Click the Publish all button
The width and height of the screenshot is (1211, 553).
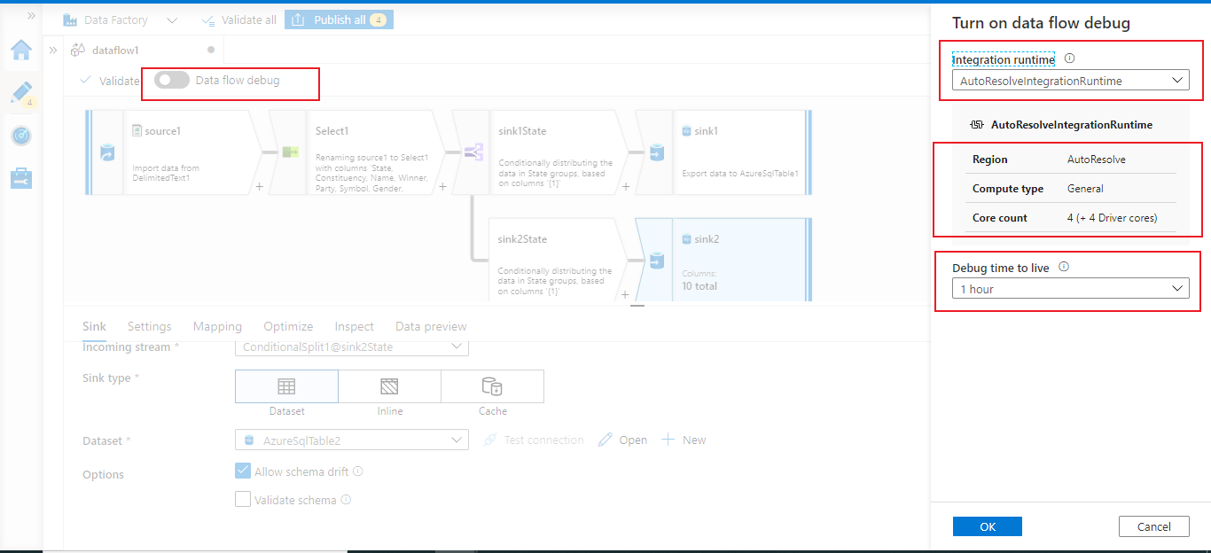click(x=339, y=19)
